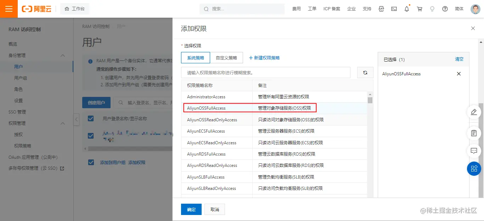Open the 工单 menu
The image size is (484, 221).
(312, 9)
